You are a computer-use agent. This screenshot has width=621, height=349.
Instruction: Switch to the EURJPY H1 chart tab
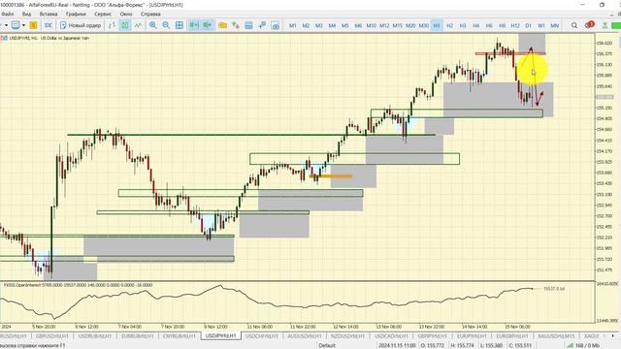coord(472,336)
